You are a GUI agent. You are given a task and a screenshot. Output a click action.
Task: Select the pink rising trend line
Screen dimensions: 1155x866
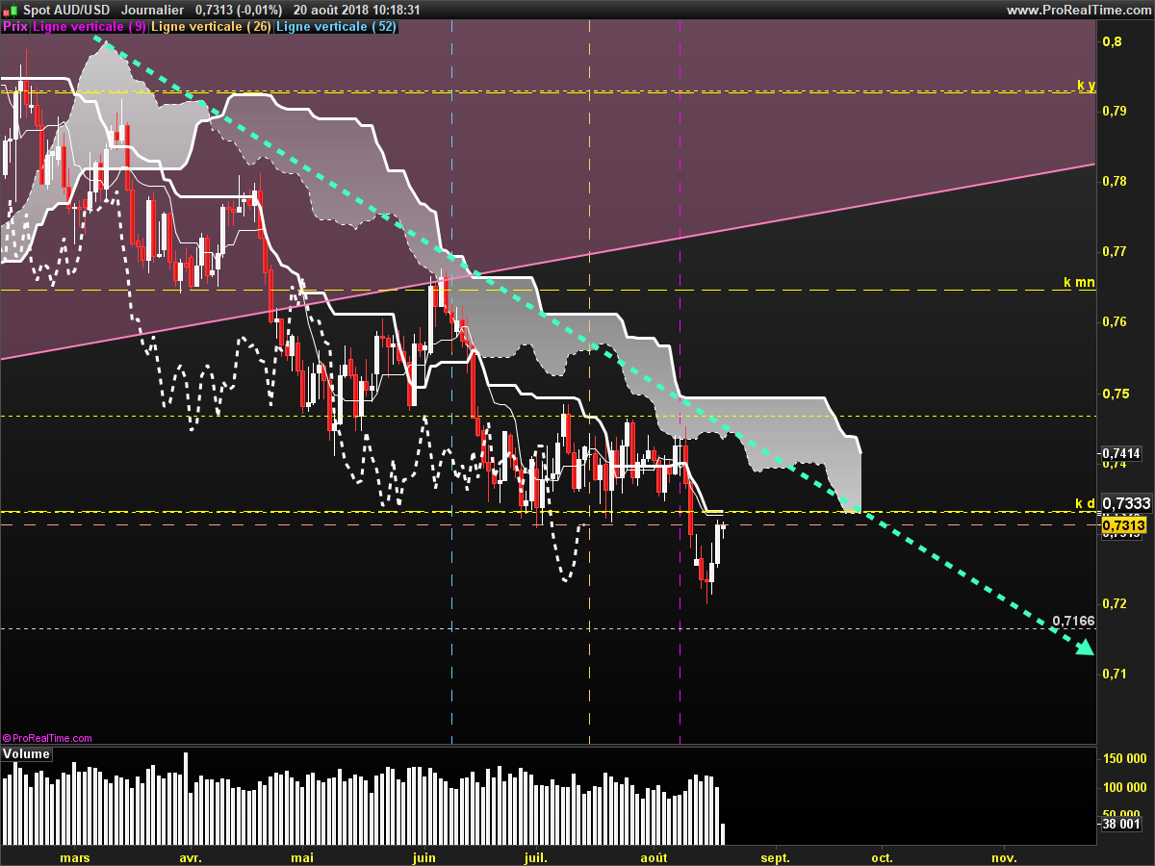tap(548, 261)
